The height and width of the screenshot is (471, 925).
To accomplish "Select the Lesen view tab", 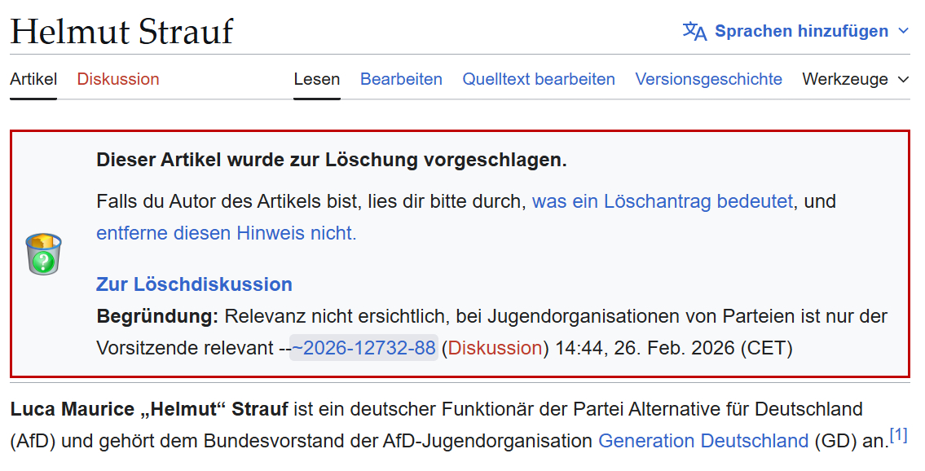I will (x=316, y=79).
